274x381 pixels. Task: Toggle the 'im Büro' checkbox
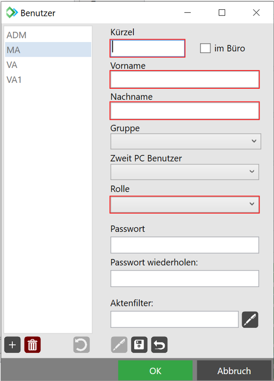point(205,48)
